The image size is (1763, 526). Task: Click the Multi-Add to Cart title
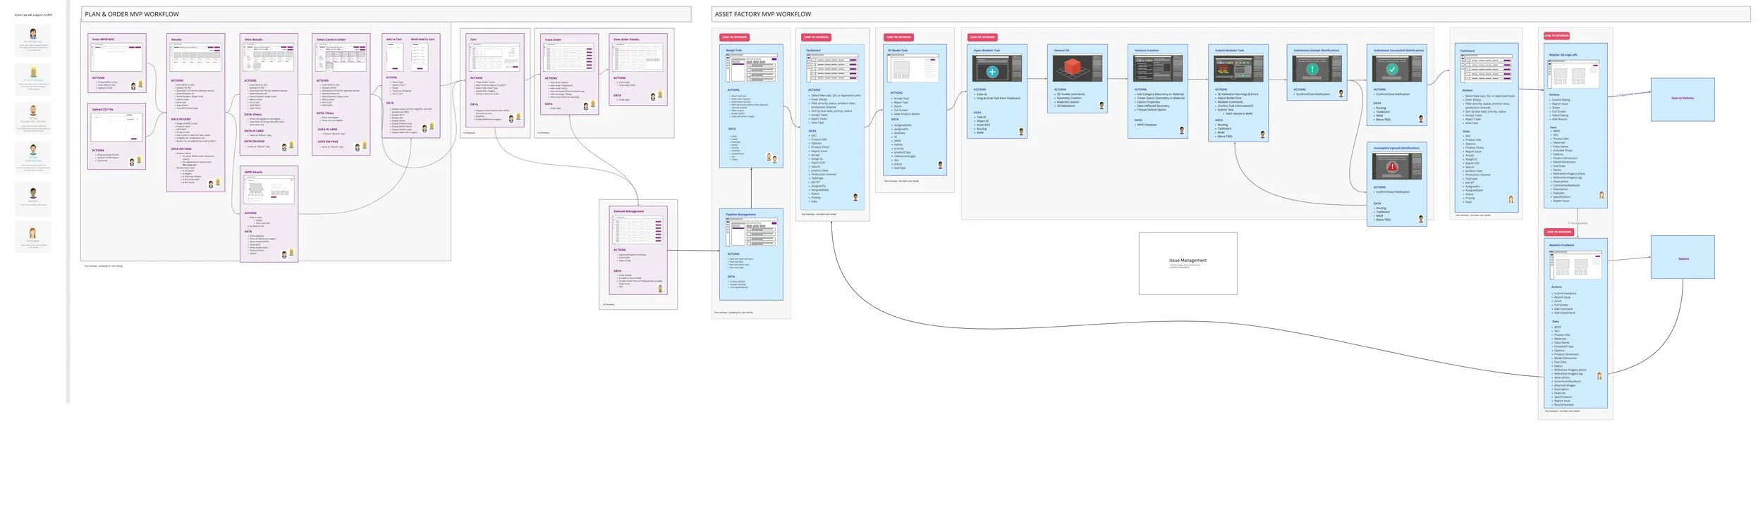[423, 39]
